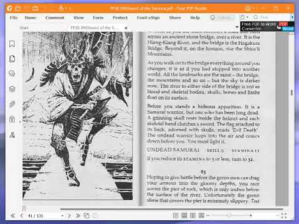
Task: Click the horizontal scrollbar
Action: (171, 209)
